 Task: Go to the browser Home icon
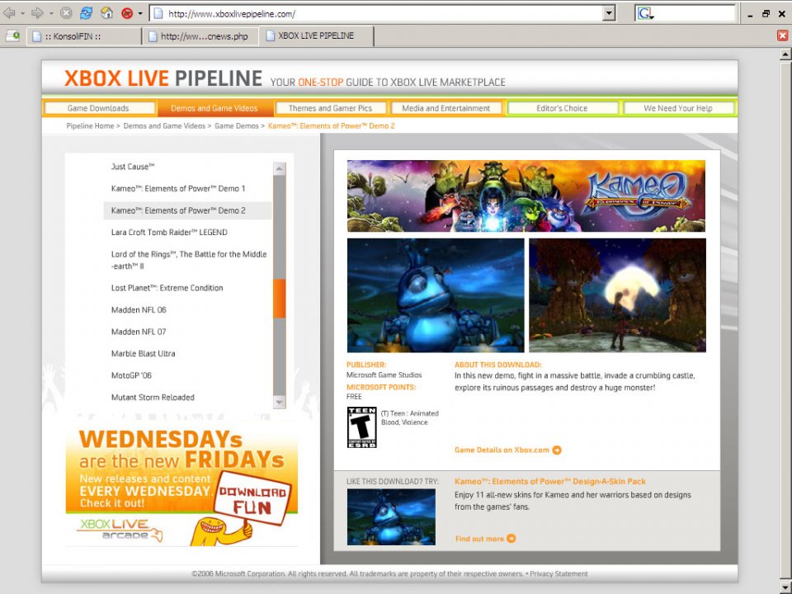pos(106,13)
